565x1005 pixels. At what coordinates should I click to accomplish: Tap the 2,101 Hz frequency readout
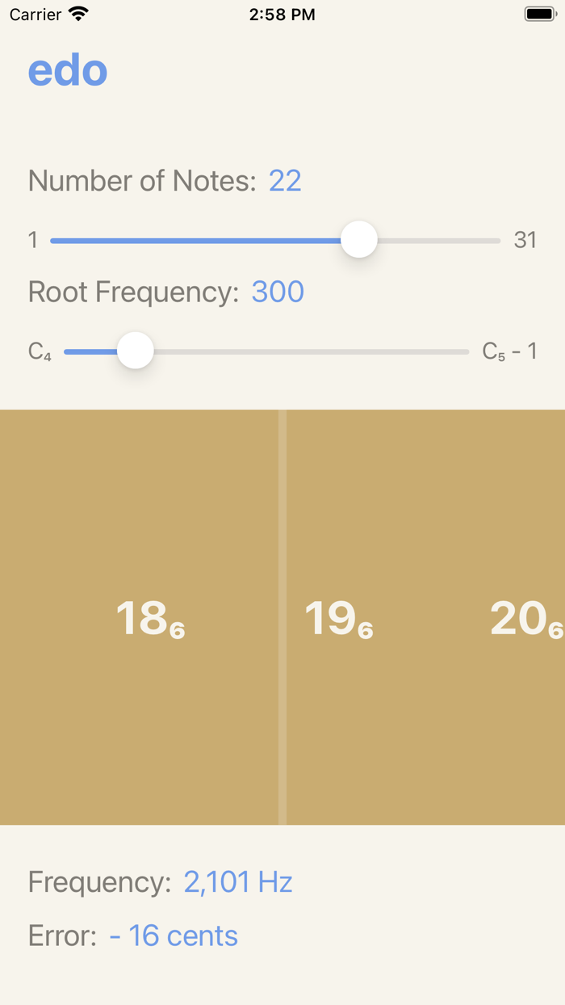238,882
